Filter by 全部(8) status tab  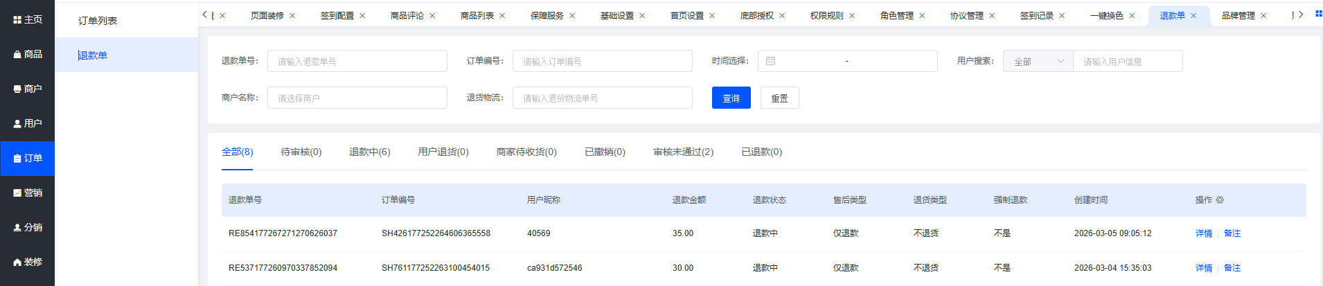[x=237, y=152]
